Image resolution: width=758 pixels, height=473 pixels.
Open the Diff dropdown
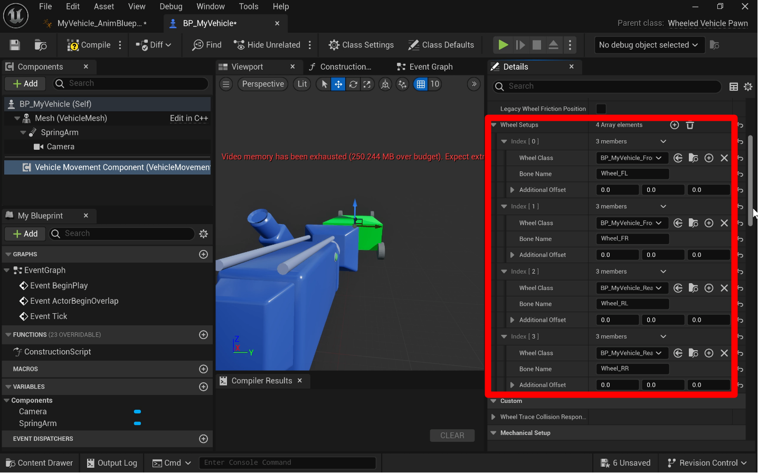point(154,45)
